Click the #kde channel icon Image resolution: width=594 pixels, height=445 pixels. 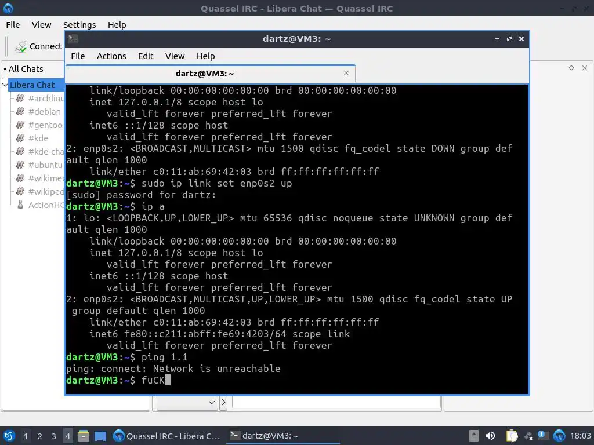tap(20, 138)
